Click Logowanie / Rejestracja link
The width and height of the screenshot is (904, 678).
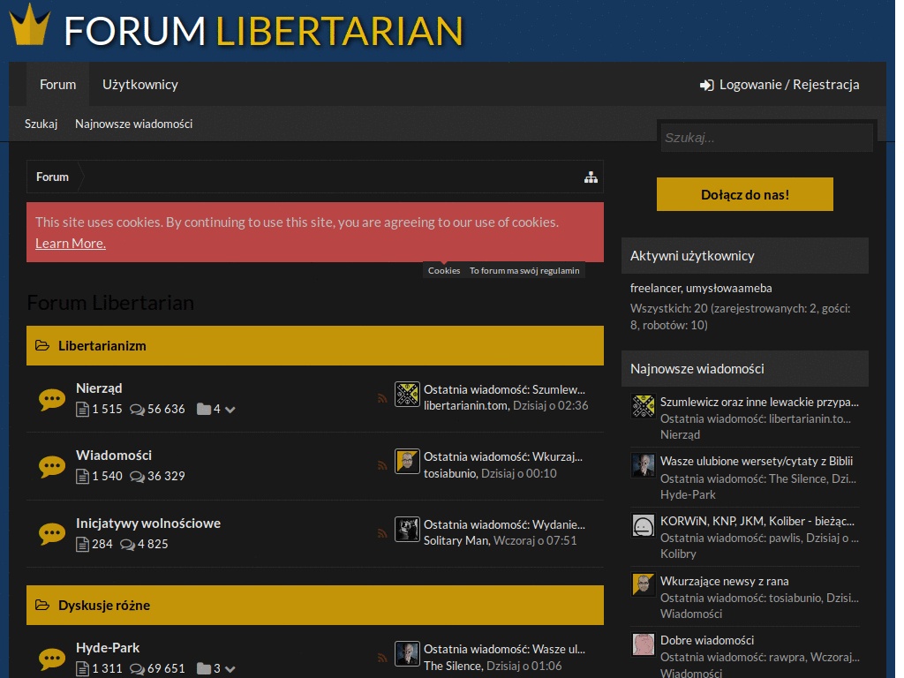[x=788, y=85]
